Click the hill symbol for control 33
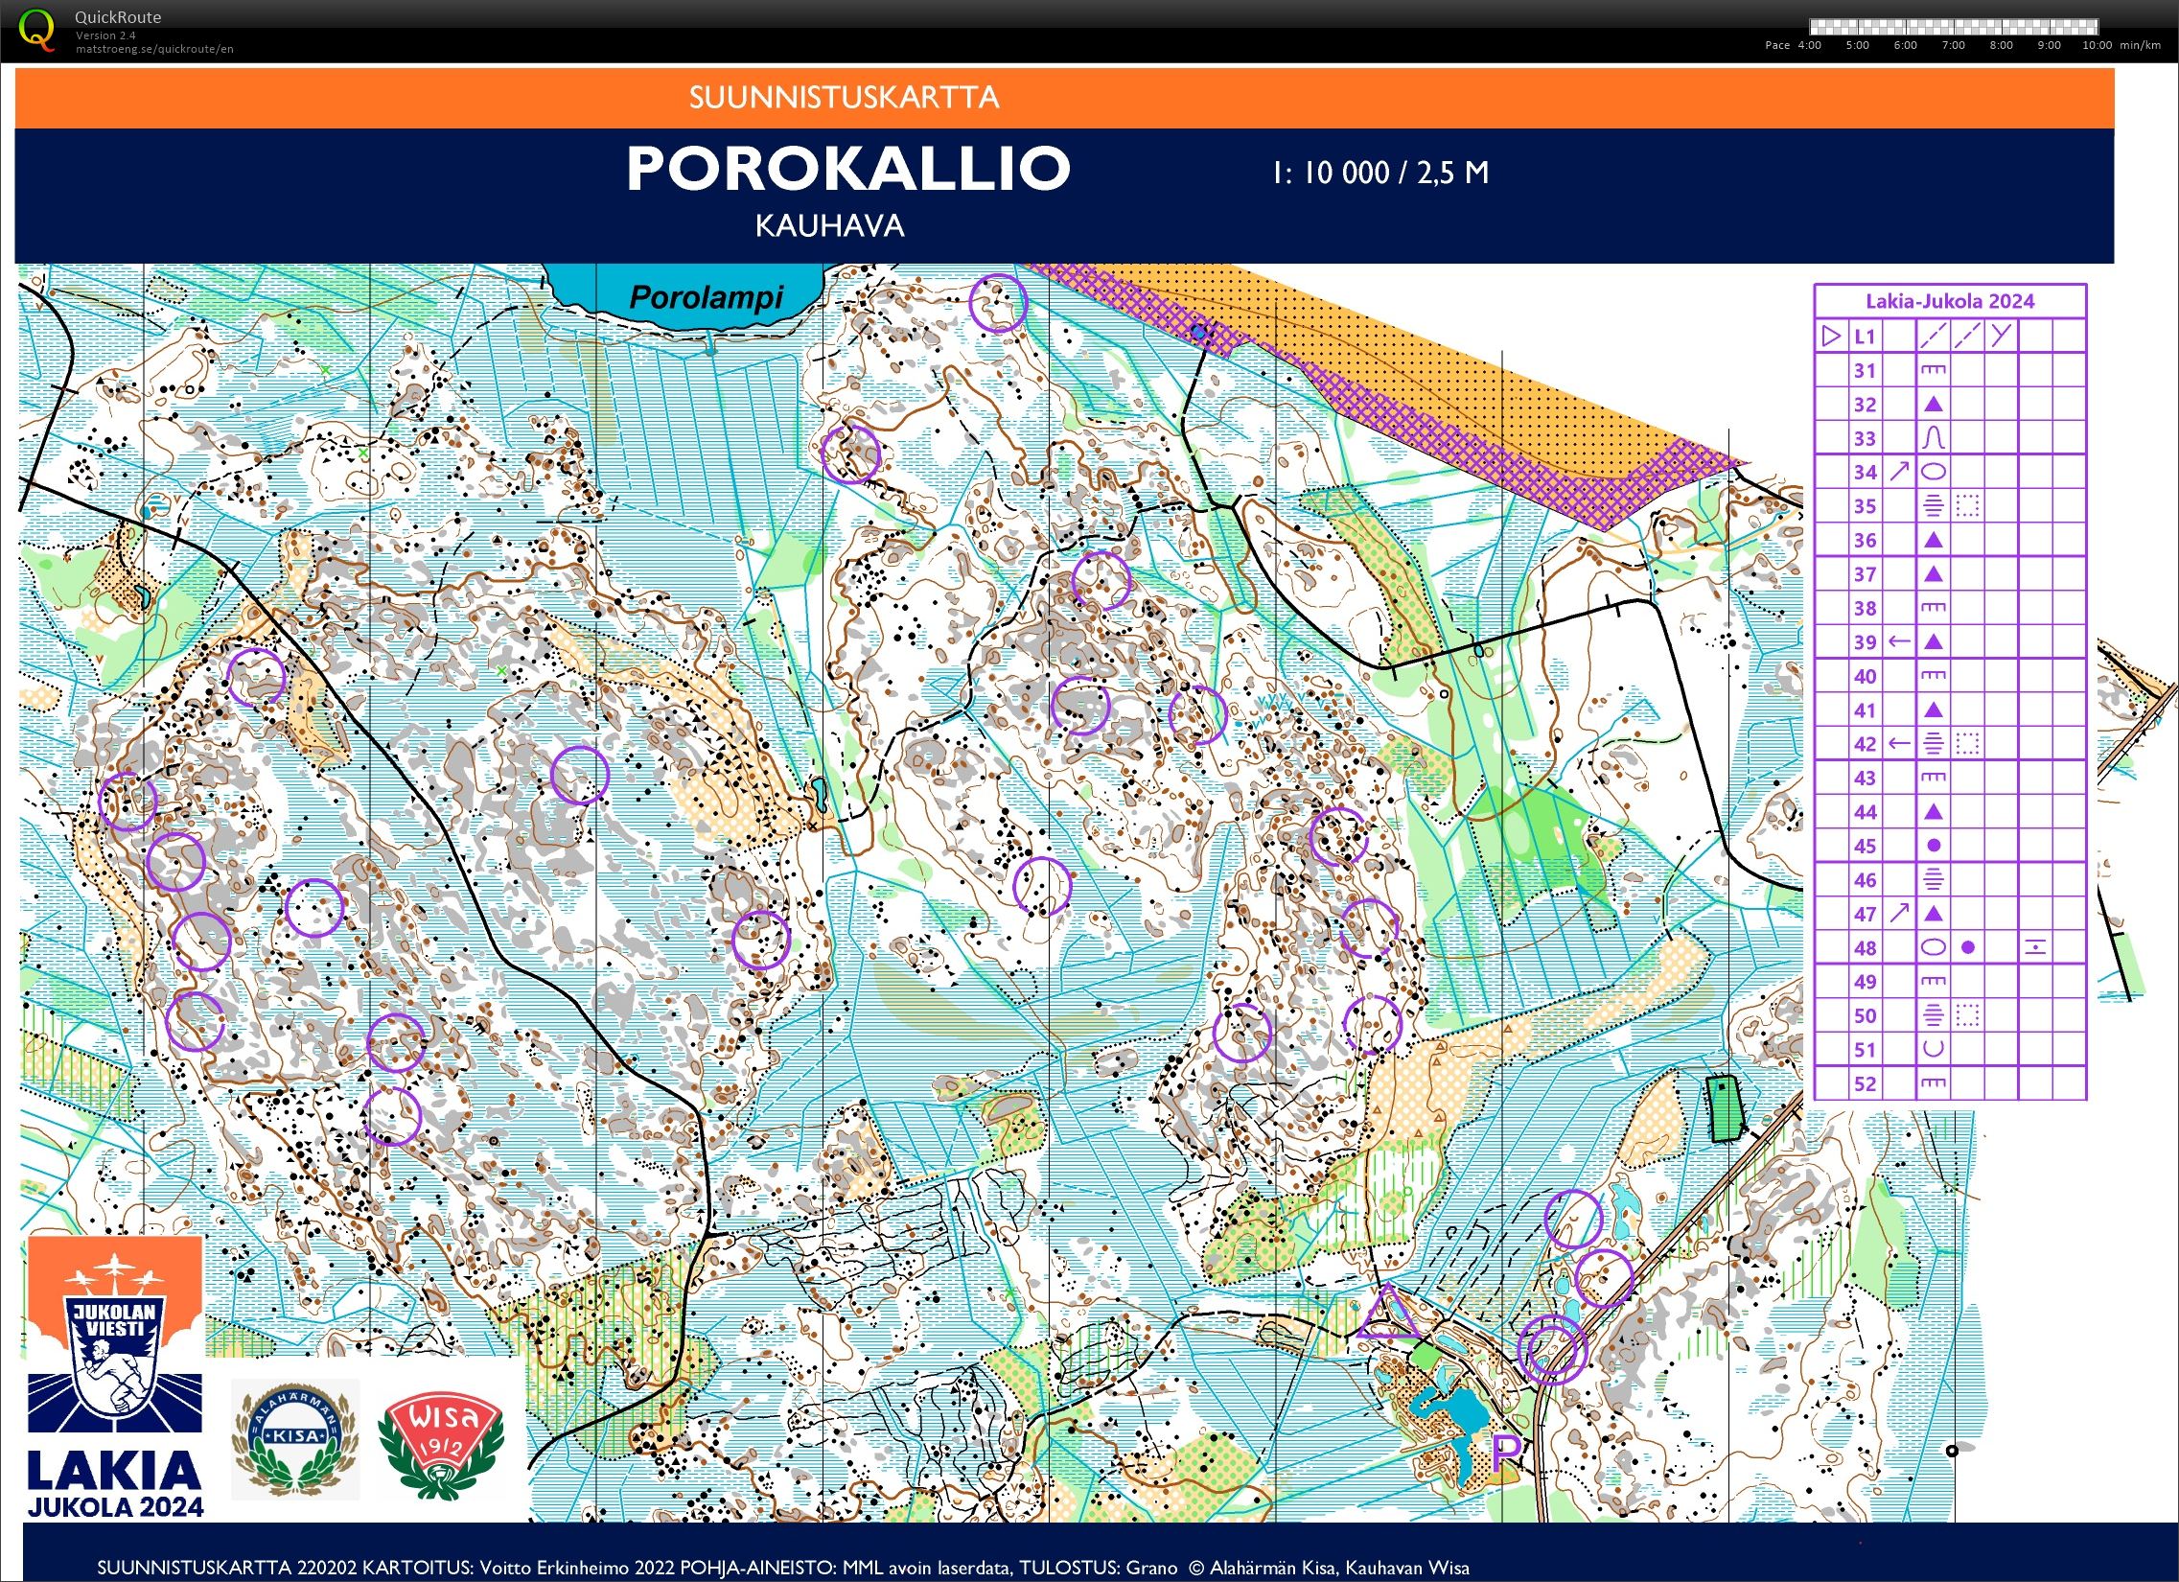This screenshot has width=2179, height=1582. tap(1933, 438)
